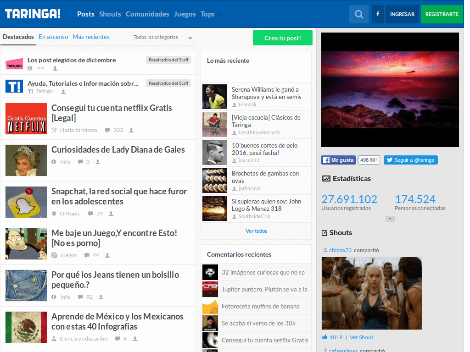Click first Resaltados del Staff badge

click(168, 60)
